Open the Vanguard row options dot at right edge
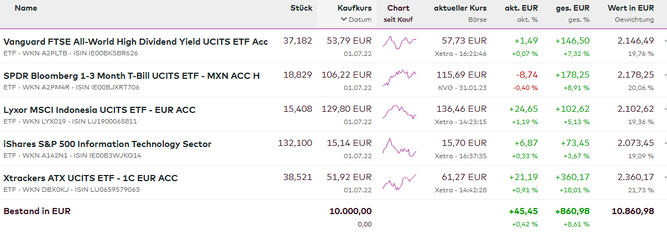The width and height of the screenshot is (667, 232). point(665,41)
